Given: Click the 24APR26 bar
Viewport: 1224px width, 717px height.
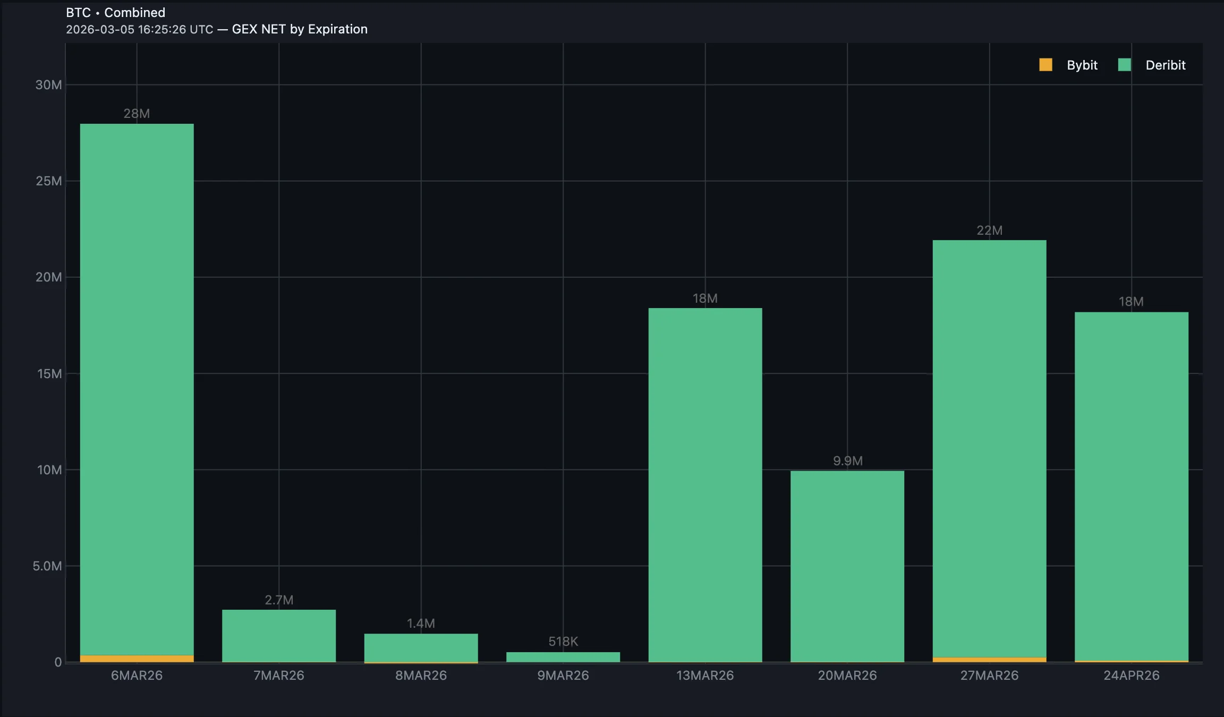Looking at the screenshot, I should 1132,486.
